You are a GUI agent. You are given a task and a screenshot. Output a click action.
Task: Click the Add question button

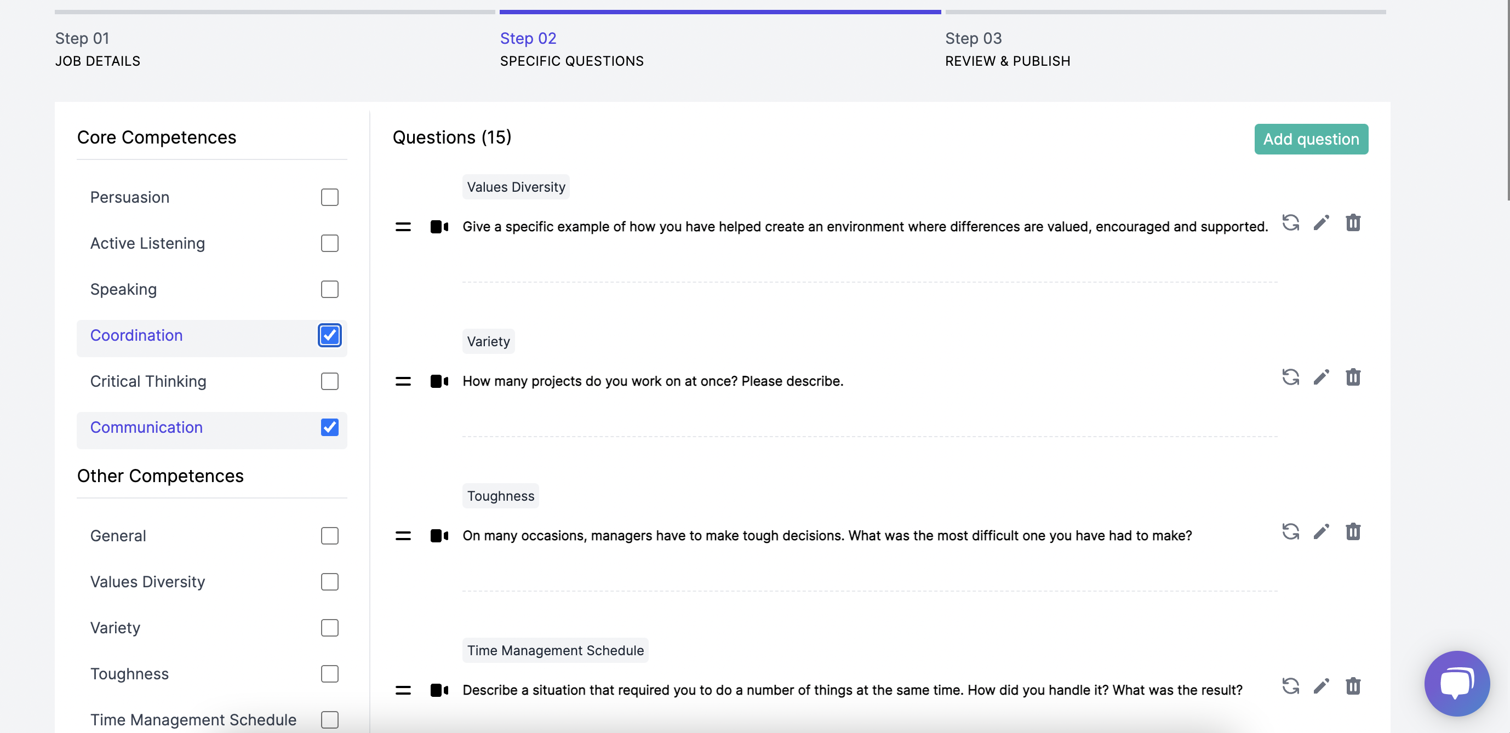coord(1311,140)
